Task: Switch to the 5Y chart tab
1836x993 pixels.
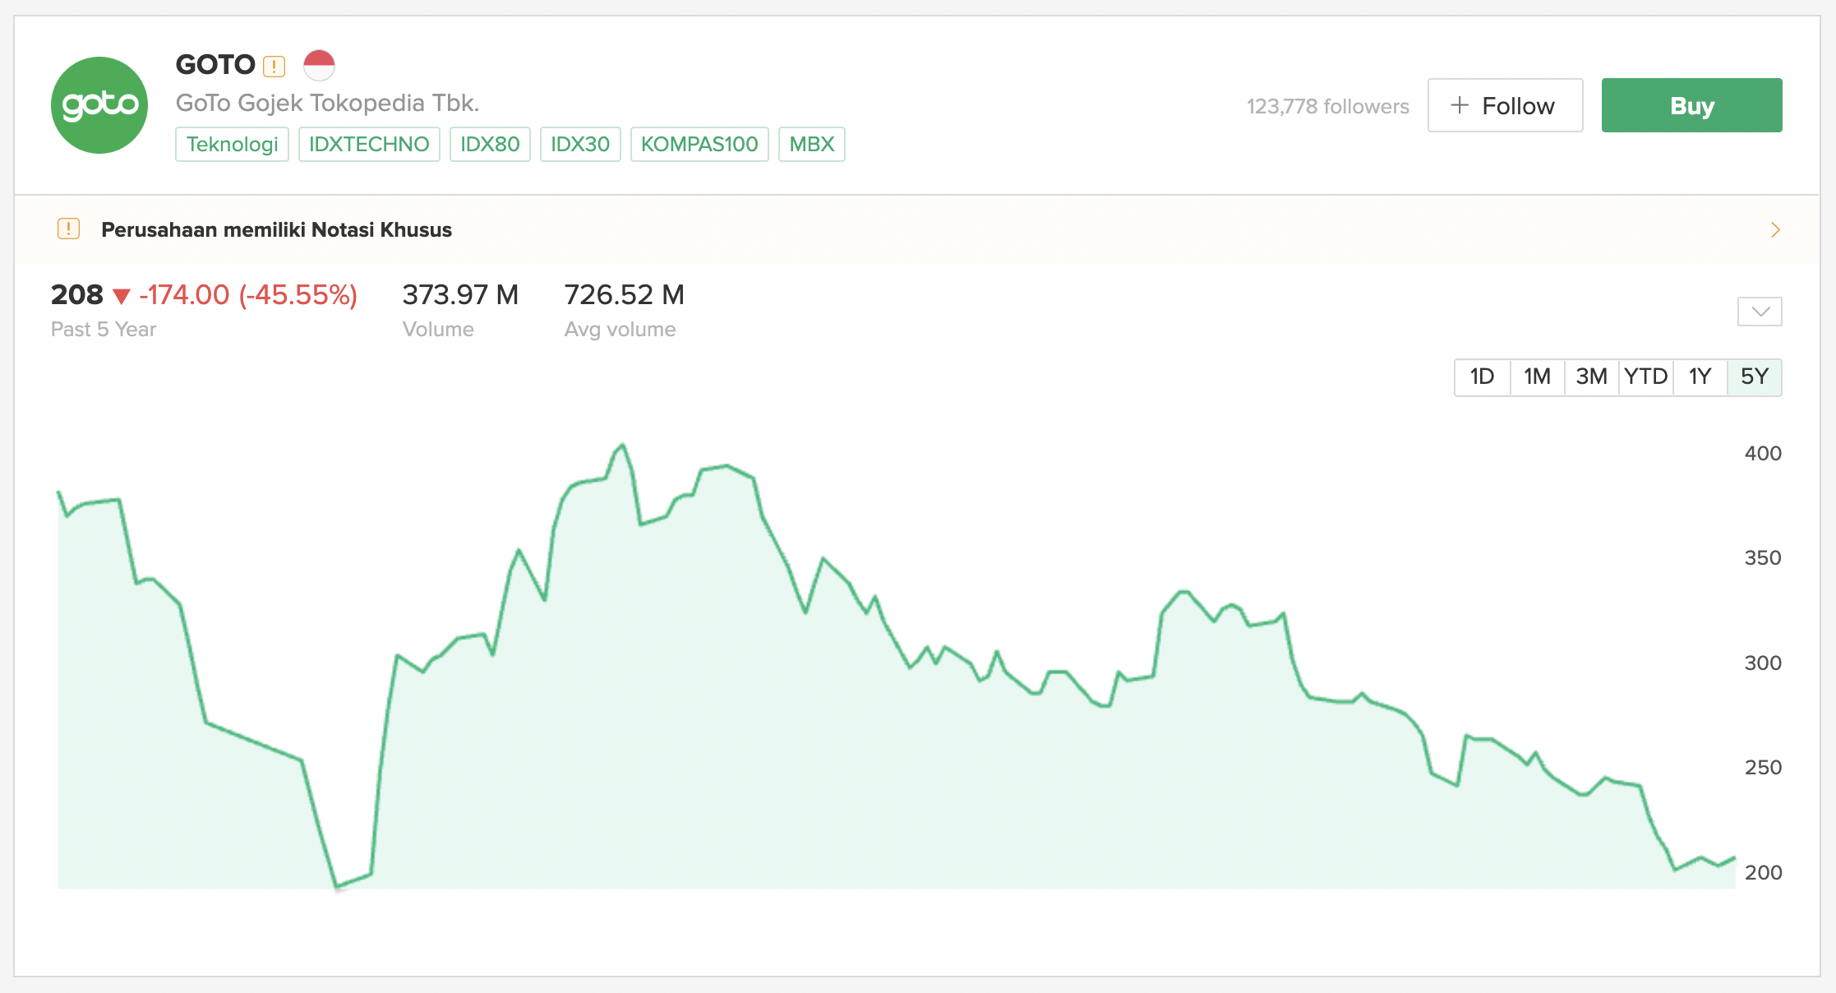Action: click(1754, 376)
